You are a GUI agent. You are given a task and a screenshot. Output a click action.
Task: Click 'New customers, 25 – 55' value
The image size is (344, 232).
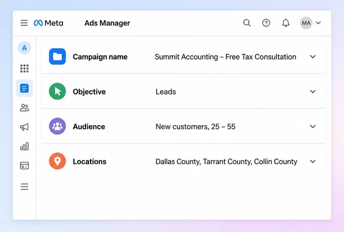coord(196,126)
